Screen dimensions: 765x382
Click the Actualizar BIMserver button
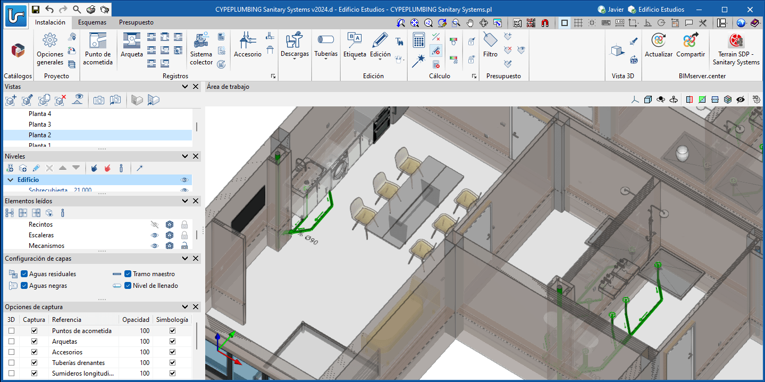coord(659,45)
